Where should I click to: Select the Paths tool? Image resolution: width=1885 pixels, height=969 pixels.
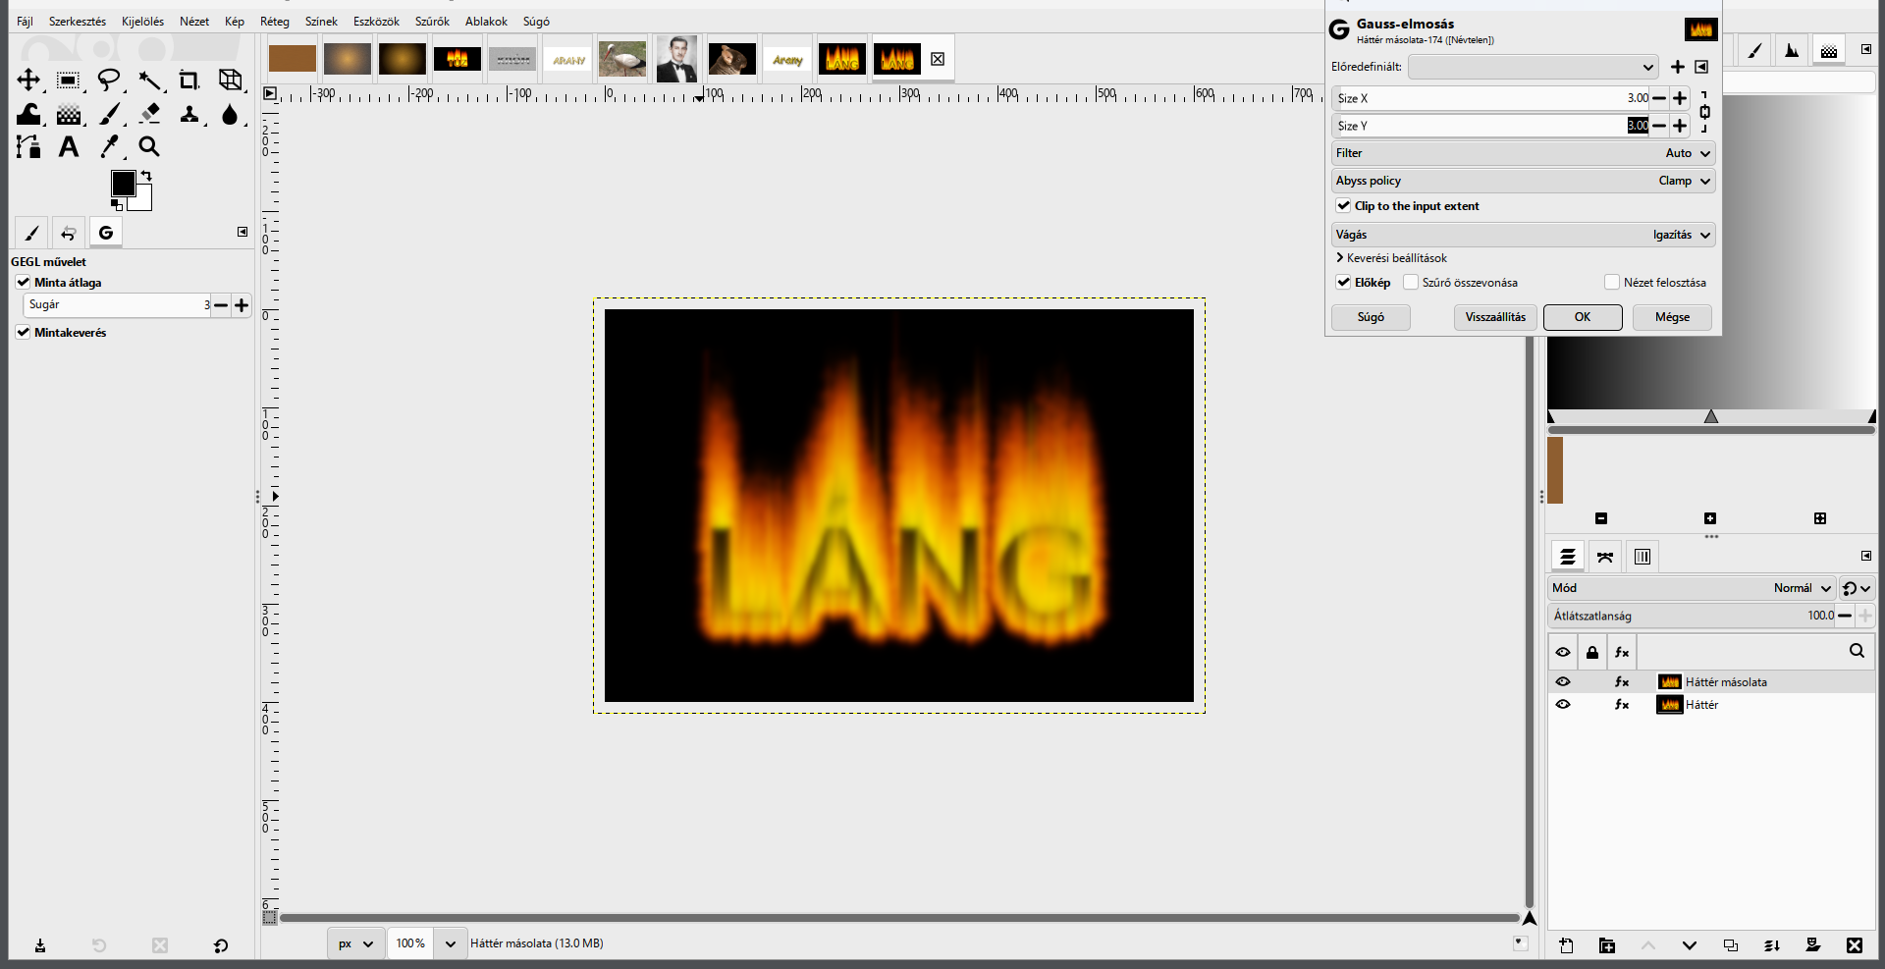[28, 146]
